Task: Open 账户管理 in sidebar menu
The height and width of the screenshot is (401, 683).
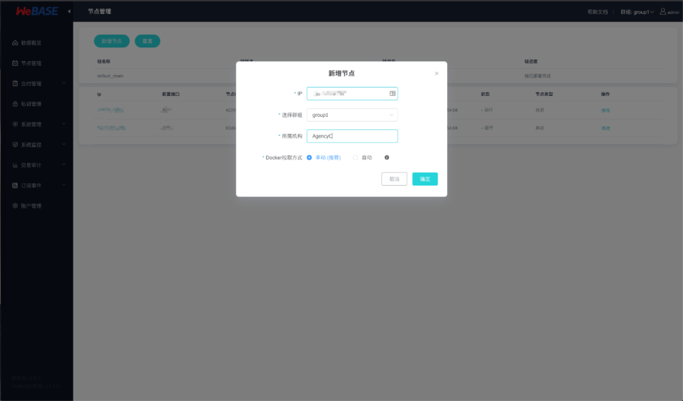Action: (x=31, y=206)
